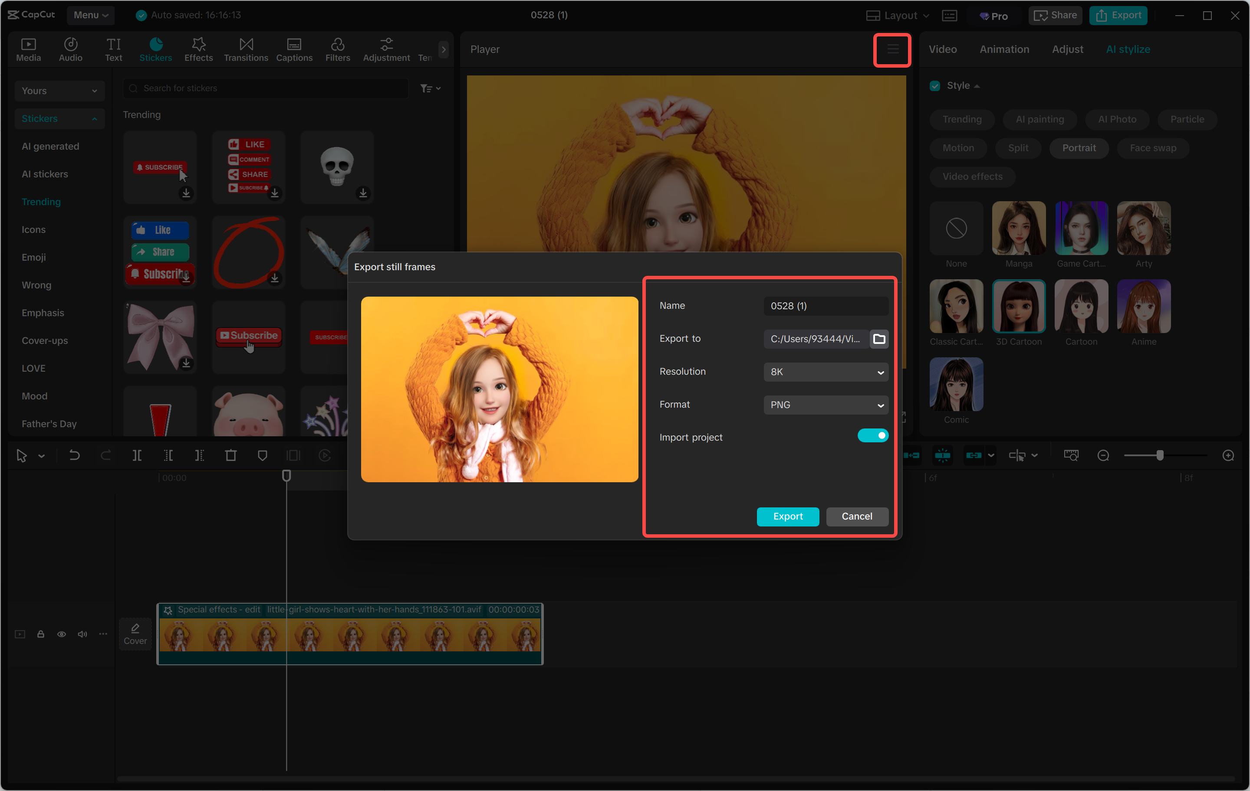The height and width of the screenshot is (791, 1250).
Task: Adjust the timeline zoom slider
Action: (x=1161, y=455)
